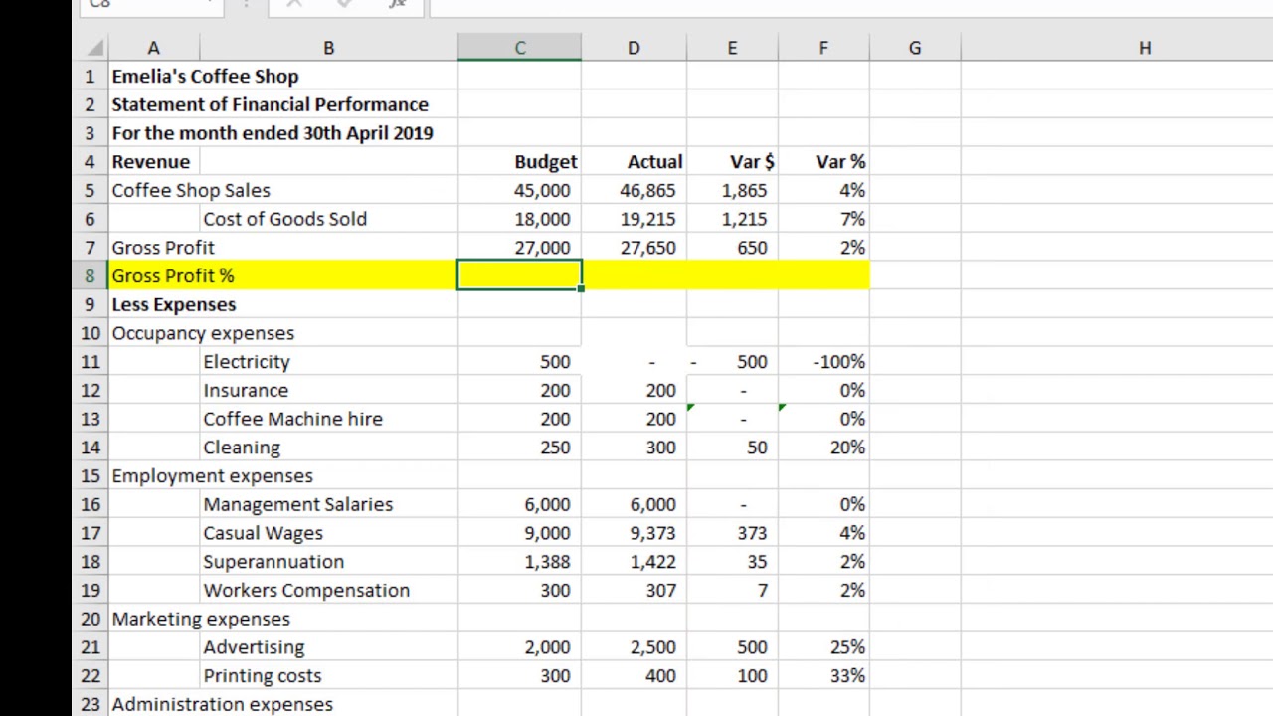Select row 8 header
Screen dimensions: 1273x716
click(90, 275)
